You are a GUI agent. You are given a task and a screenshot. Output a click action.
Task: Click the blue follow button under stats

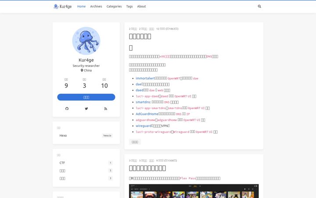click(x=86, y=97)
